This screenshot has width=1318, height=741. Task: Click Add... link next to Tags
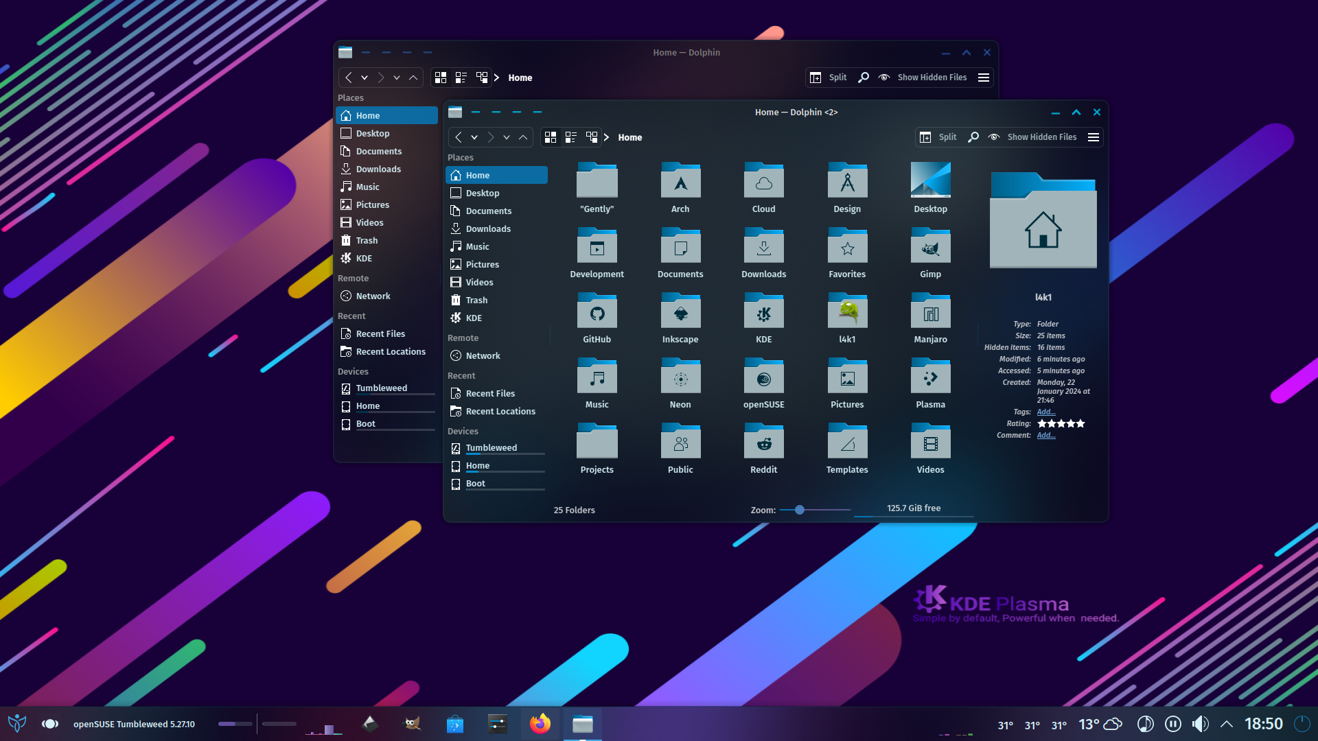coord(1045,412)
